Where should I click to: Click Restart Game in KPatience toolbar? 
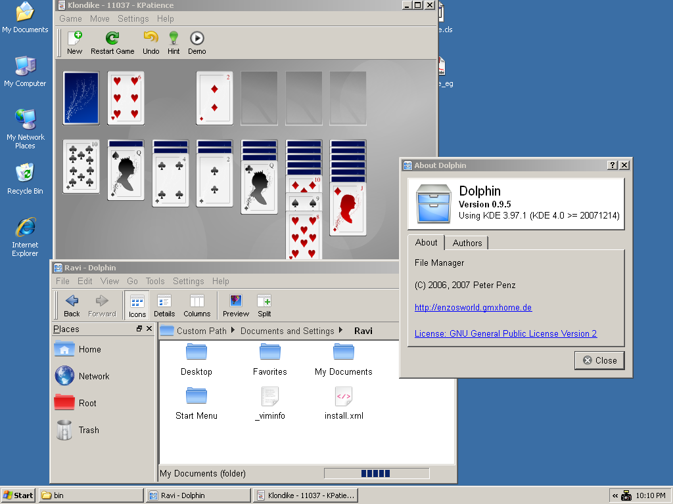(x=112, y=43)
